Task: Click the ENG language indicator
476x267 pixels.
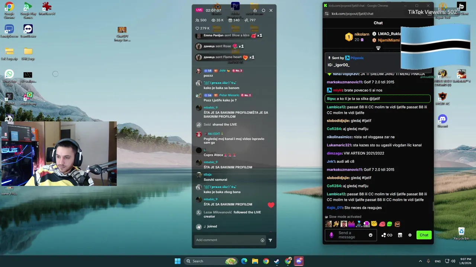Action: click(438, 261)
